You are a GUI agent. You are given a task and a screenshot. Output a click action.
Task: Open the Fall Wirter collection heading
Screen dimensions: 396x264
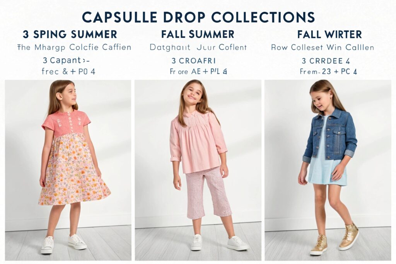(x=329, y=34)
